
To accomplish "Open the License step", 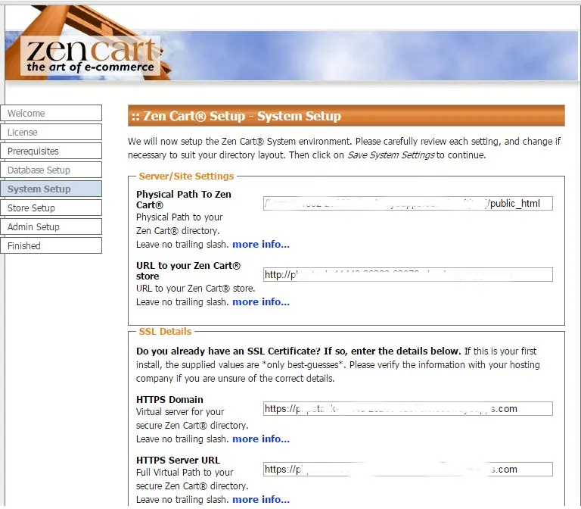I will coord(51,132).
